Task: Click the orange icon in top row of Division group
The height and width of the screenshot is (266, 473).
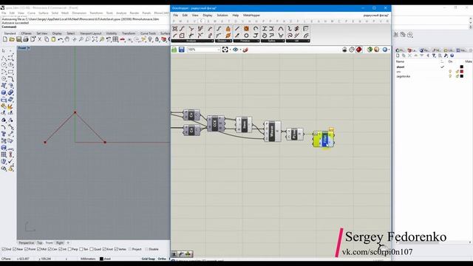Action: coord(228,29)
